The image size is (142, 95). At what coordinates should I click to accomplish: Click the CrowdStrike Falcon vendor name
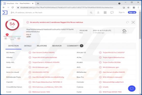pos(14,87)
